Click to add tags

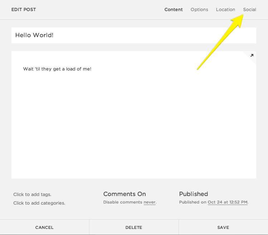click(32, 195)
